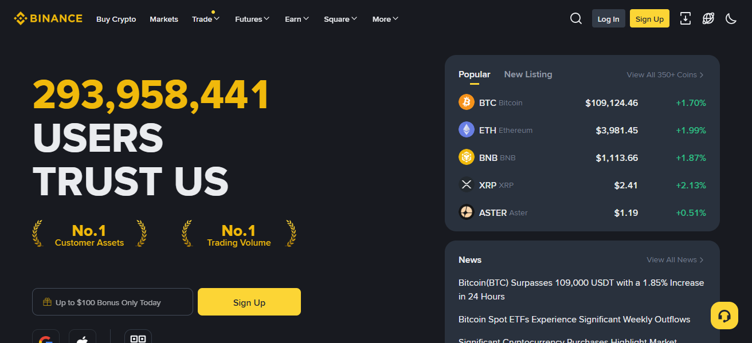Click the Binance logo
Viewport: 752px width, 343px height.
(x=48, y=18)
